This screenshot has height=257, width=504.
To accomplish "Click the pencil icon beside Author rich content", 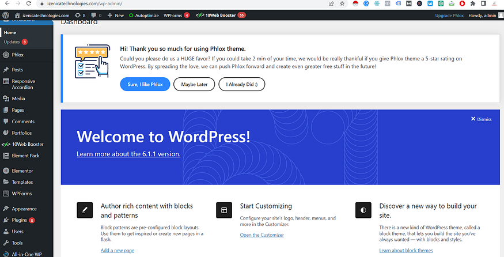I will [85, 210].
